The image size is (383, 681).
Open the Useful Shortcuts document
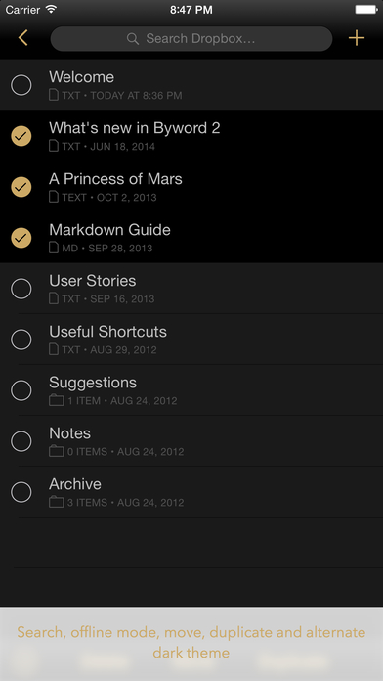pos(191,340)
